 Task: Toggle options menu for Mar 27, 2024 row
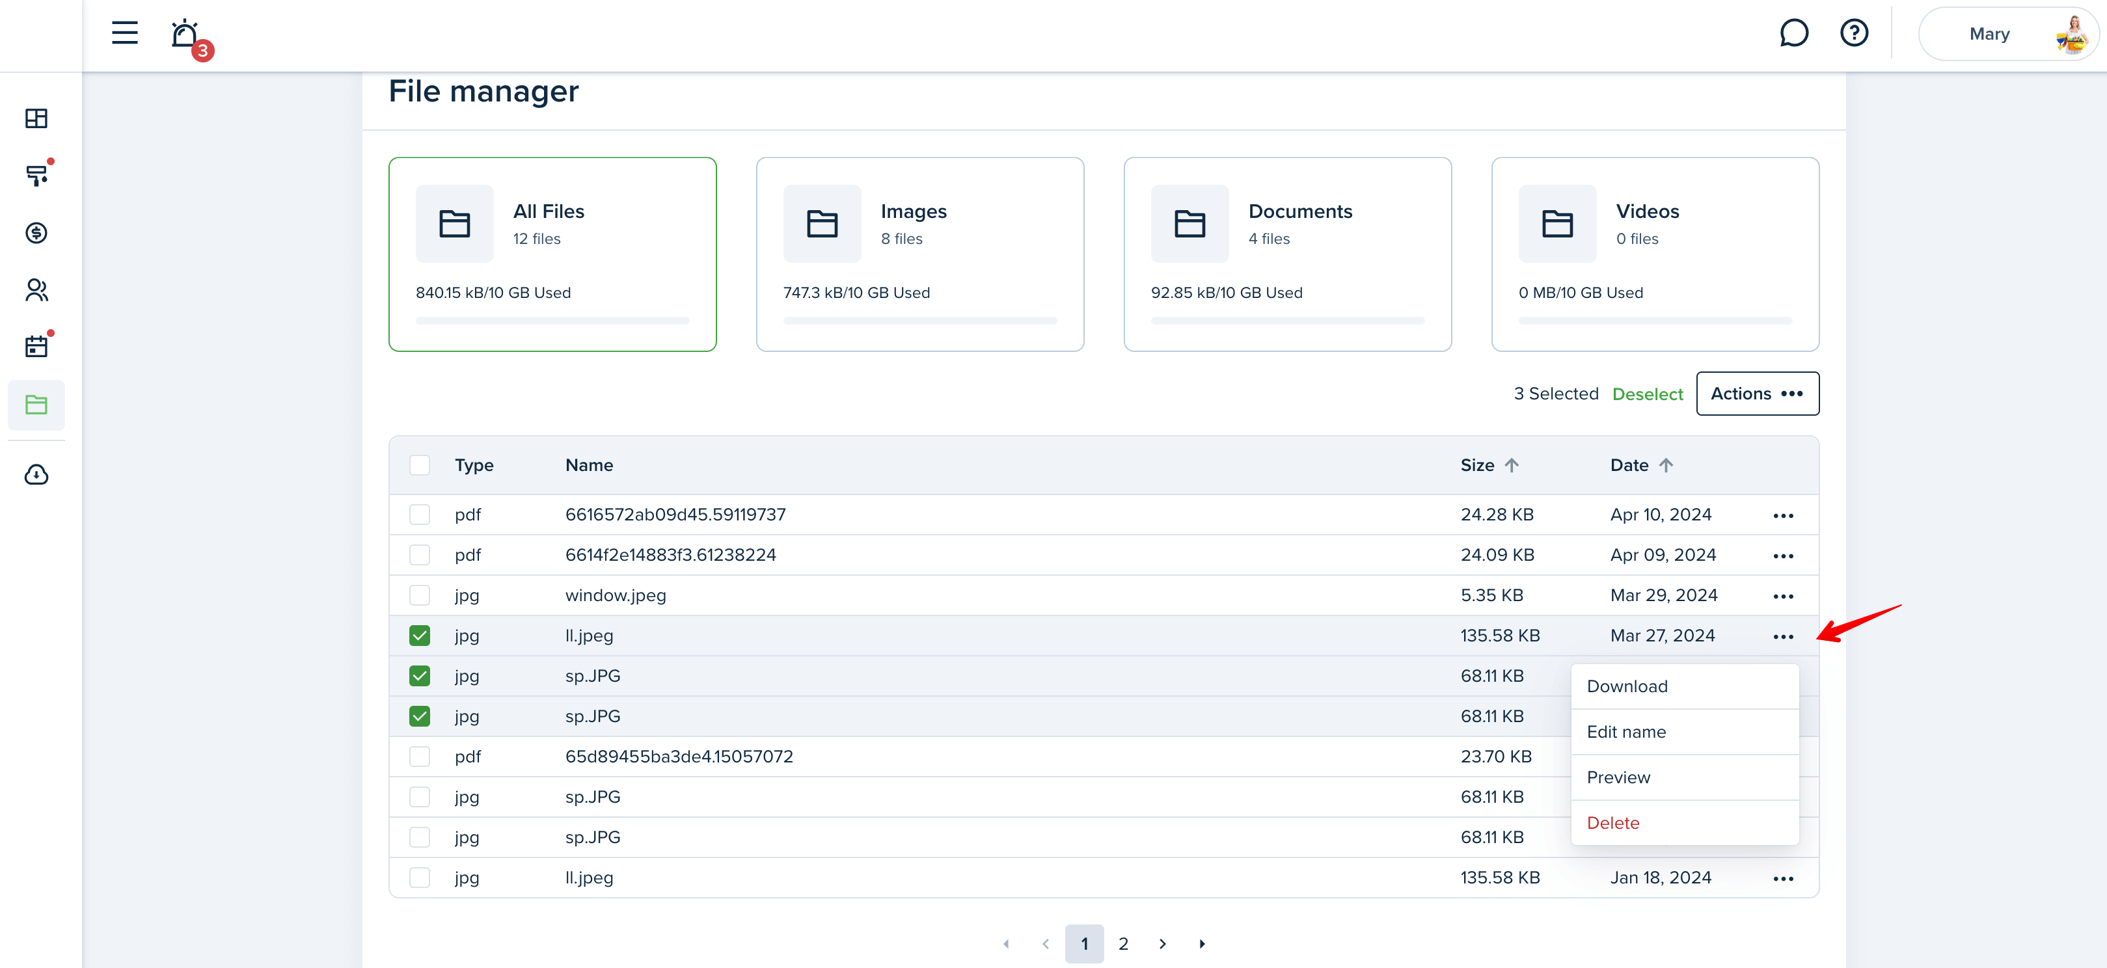point(1783,636)
